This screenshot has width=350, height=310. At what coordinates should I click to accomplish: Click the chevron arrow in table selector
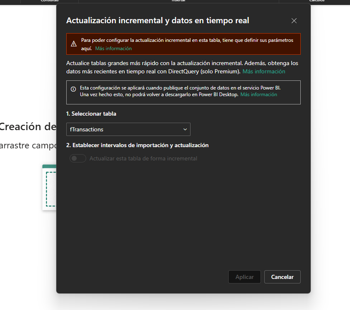point(185,129)
